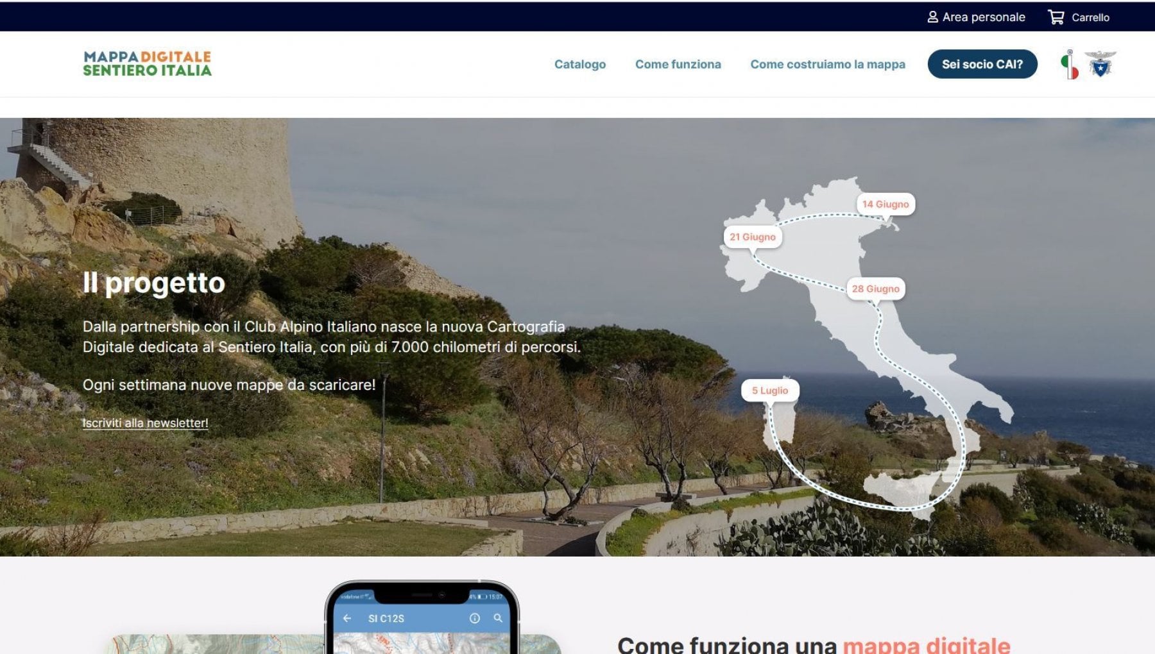The height and width of the screenshot is (654, 1155).
Task: Click the SI C12S title in phone
Action: tap(386, 619)
